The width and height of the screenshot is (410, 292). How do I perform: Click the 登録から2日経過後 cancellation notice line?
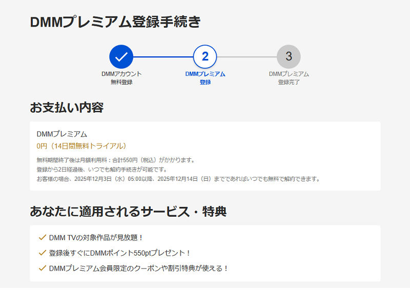pos(101,169)
